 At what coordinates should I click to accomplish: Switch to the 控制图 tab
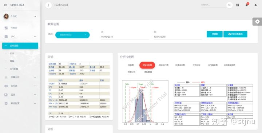[131, 65]
